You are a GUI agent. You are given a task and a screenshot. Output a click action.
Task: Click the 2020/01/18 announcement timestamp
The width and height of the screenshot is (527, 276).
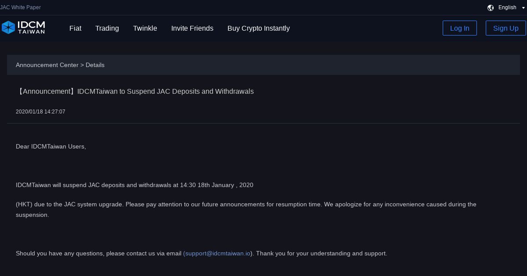(x=40, y=112)
